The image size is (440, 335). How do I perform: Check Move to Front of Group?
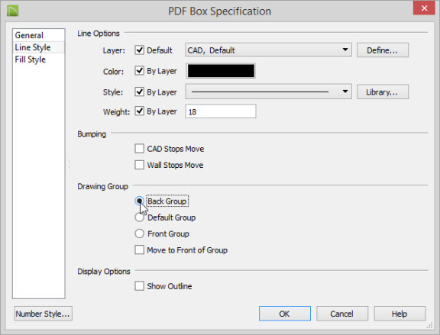140,250
